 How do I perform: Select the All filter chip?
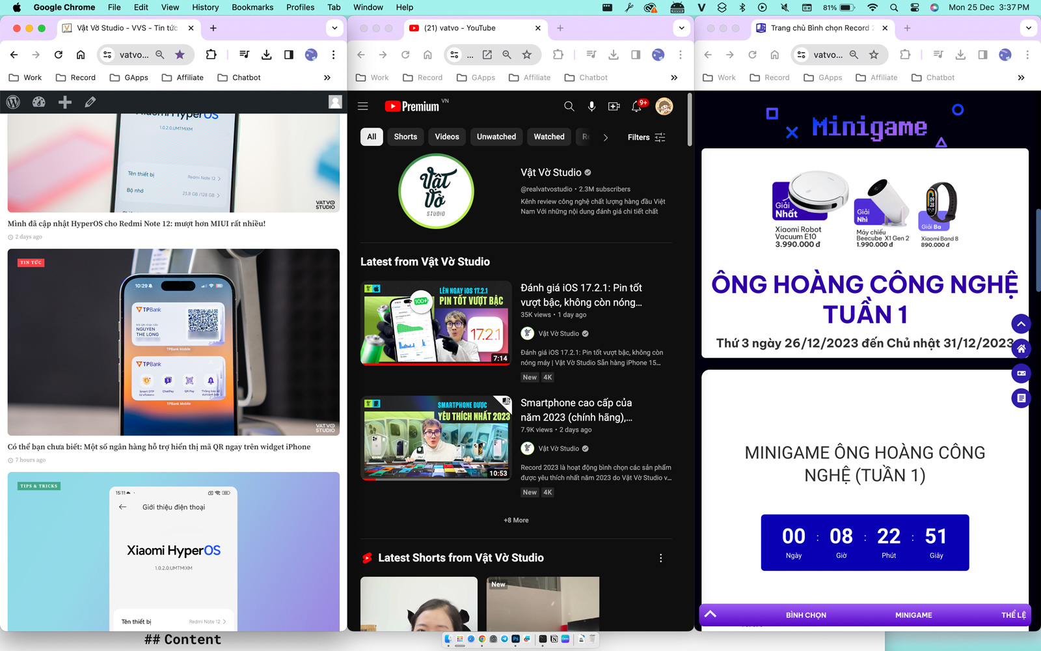[x=372, y=137]
